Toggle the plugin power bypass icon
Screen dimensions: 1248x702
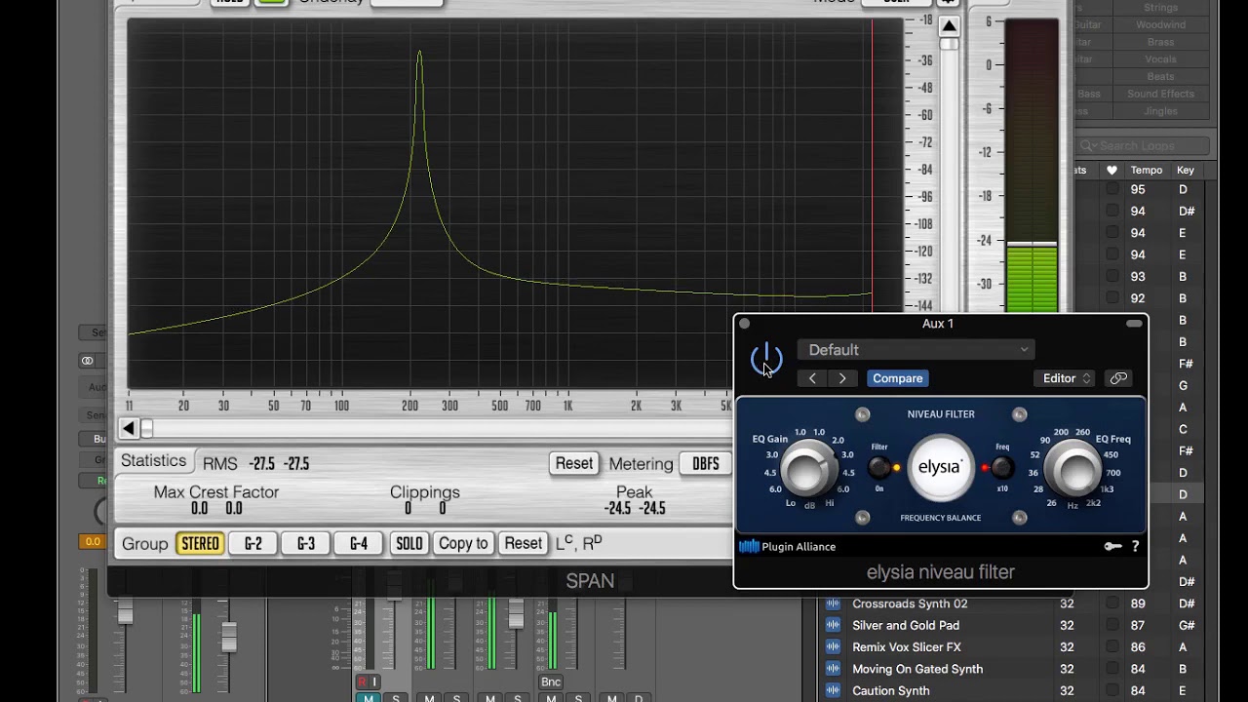click(766, 359)
